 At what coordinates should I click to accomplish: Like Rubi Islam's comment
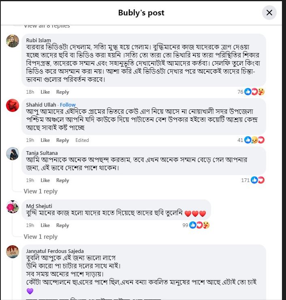click(45, 92)
